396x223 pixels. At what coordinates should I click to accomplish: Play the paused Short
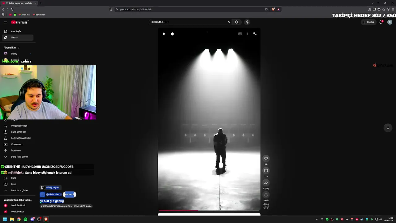pyautogui.click(x=164, y=34)
